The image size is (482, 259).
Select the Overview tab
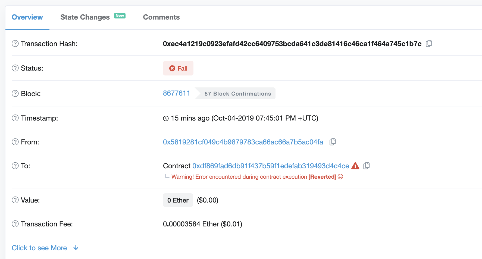27,17
